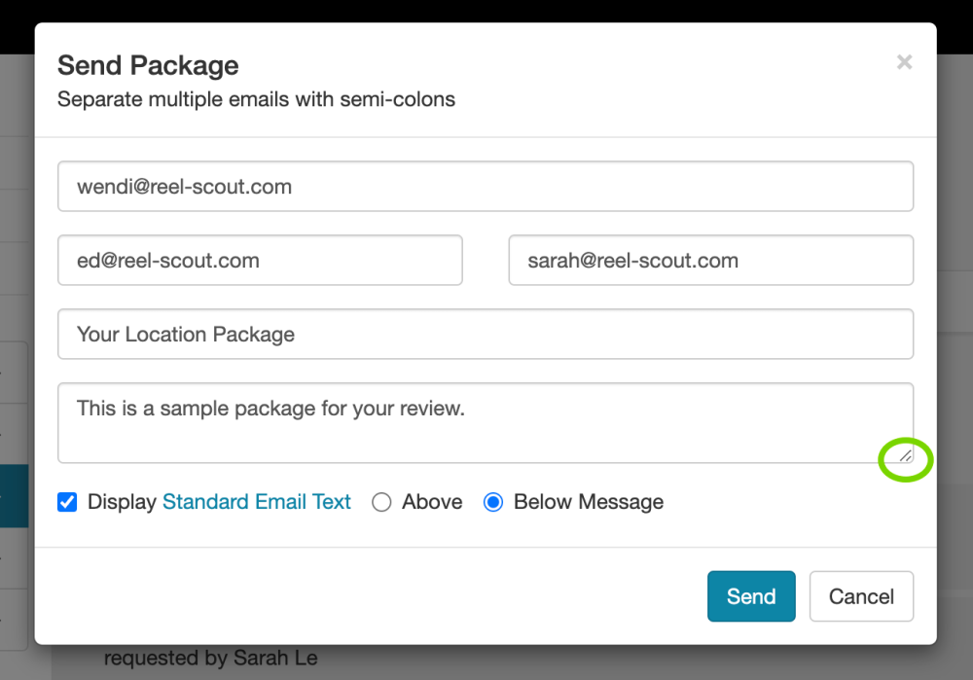Click the 'Below Message' option label text

[x=588, y=502]
